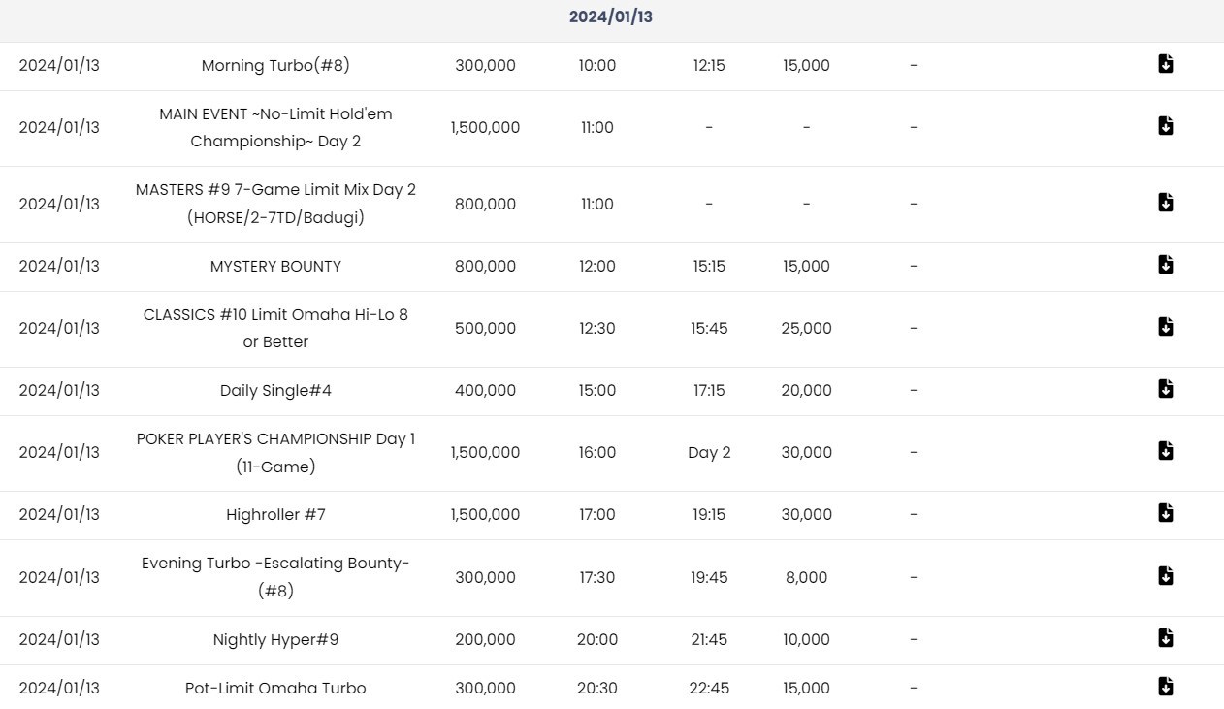
Task: Select 1,500,000 value in MAIN EVENT row
Action: click(485, 127)
